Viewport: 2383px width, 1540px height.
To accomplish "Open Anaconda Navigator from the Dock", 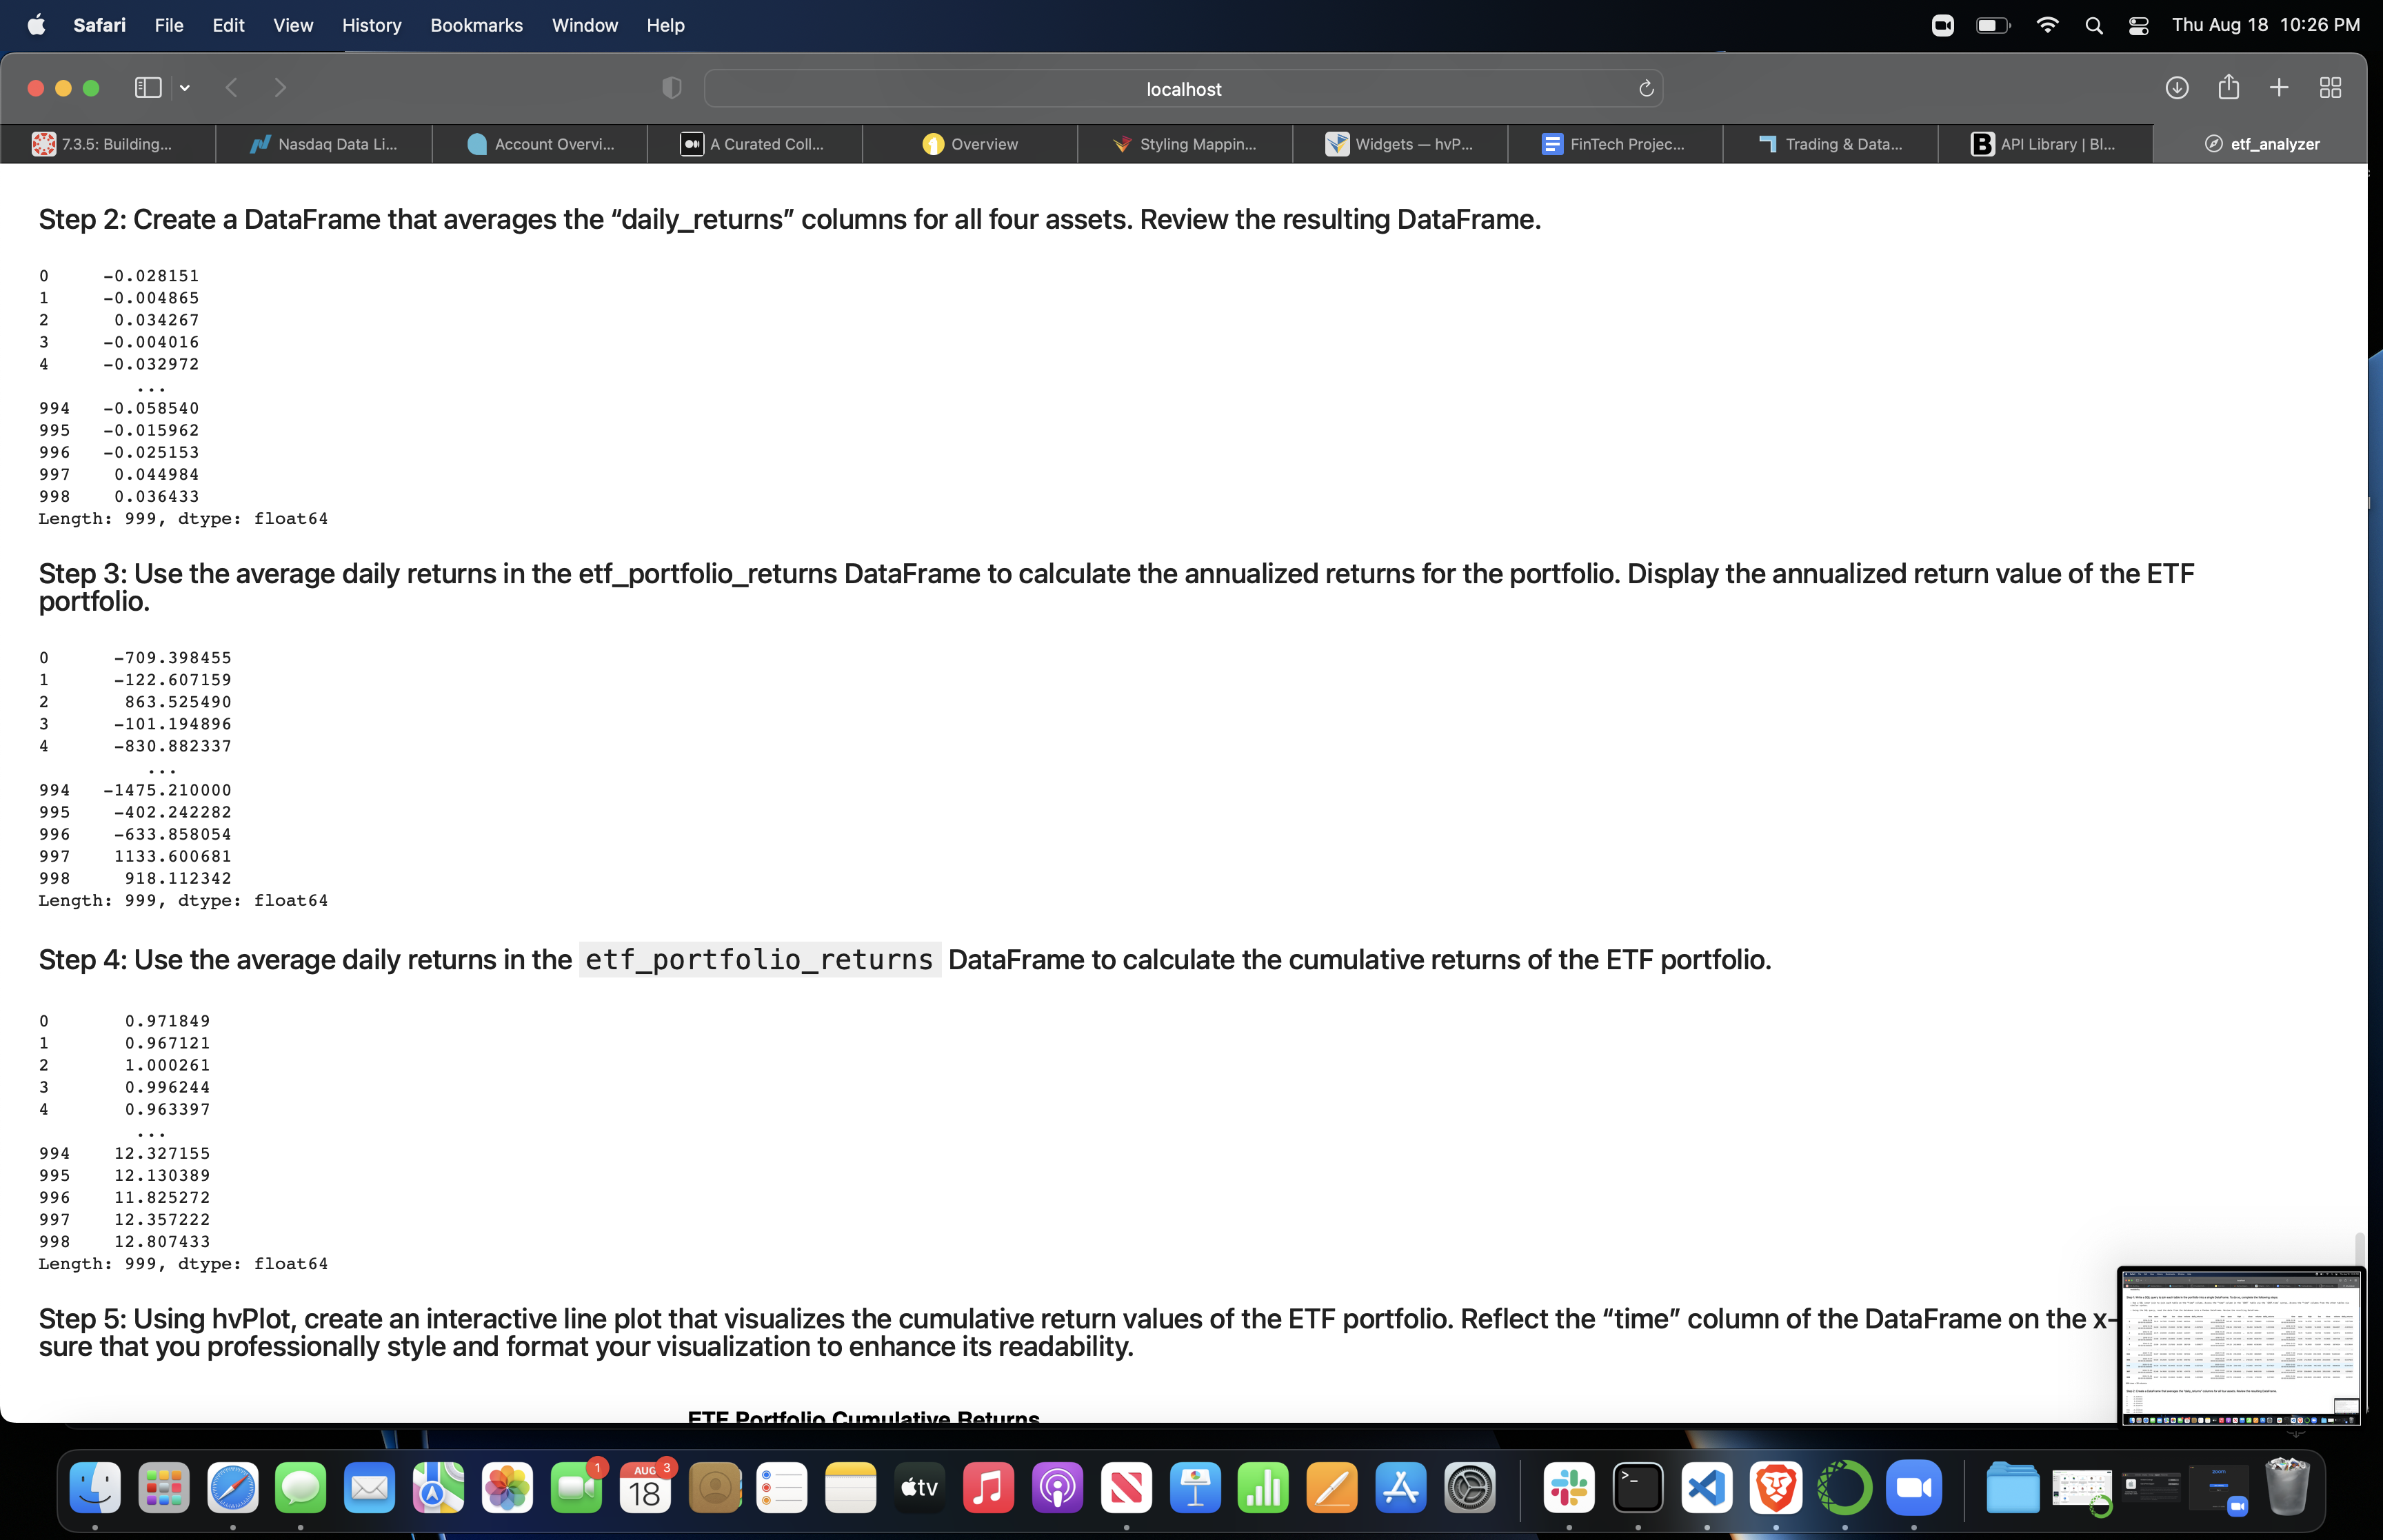I will [1845, 1488].
